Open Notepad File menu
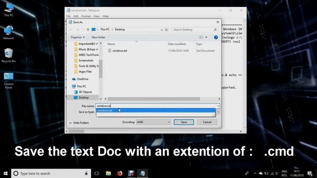The height and width of the screenshot is (178, 317). (68, 16)
